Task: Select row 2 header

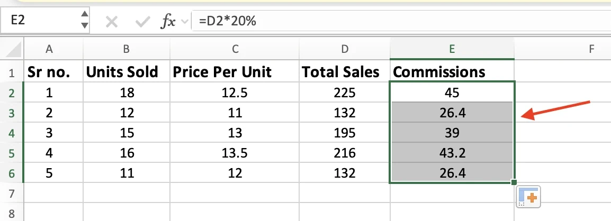Action: pos(12,93)
